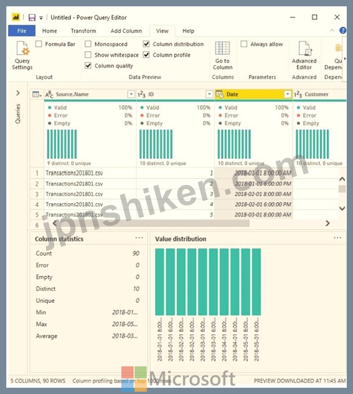Open the File menu
The height and width of the screenshot is (394, 353).
(x=22, y=31)
